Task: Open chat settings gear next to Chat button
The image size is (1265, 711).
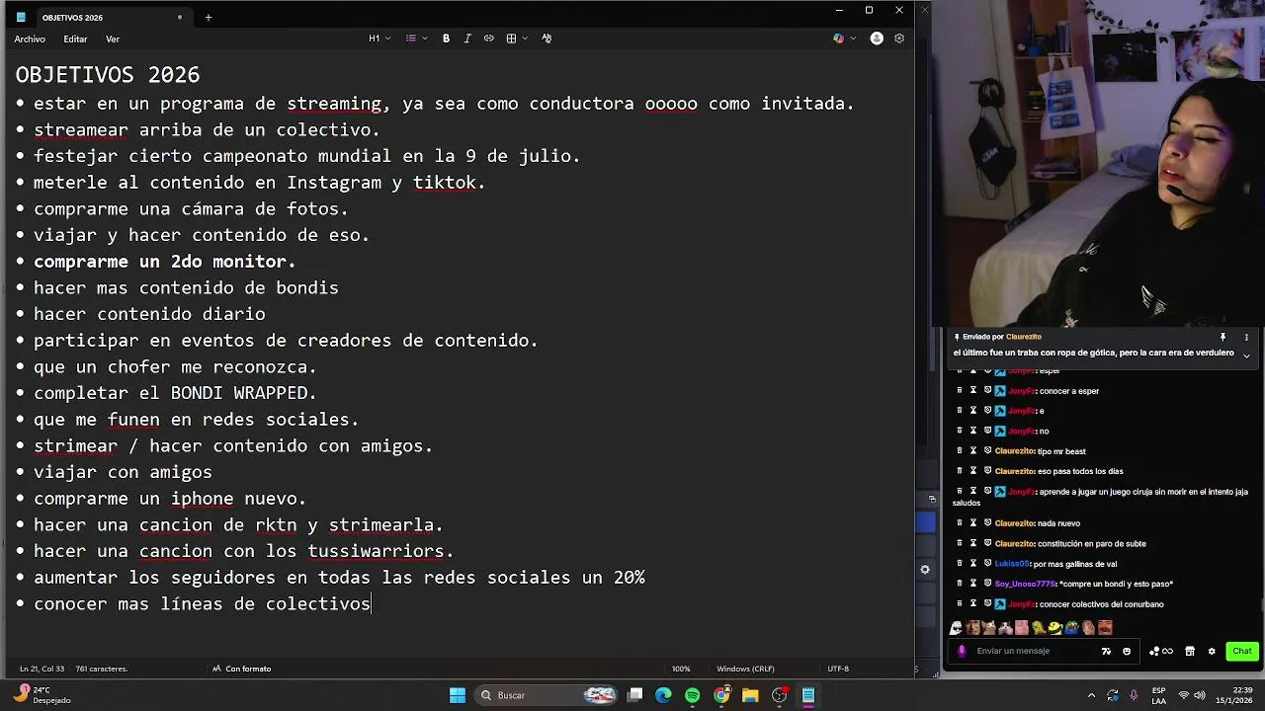Action: [1212, 651]
